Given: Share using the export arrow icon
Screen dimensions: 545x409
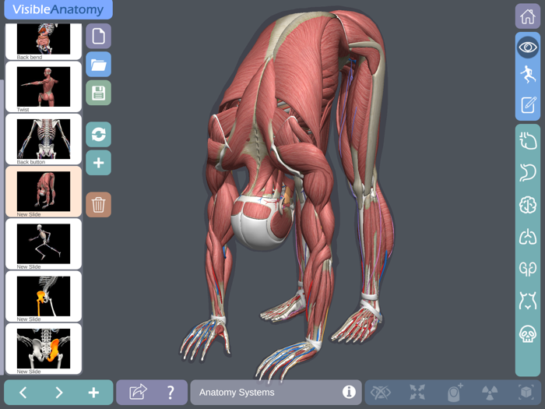Looking at the screenshot, I should coord(138,392).
